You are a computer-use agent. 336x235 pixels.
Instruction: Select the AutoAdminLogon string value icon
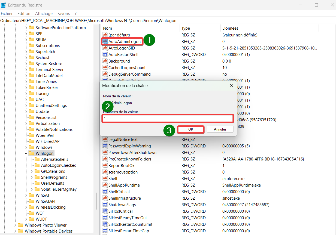(105, 41)
